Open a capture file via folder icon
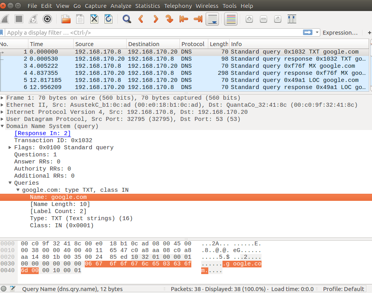This screenshot has width=372, height=293. tap(66, 19)
